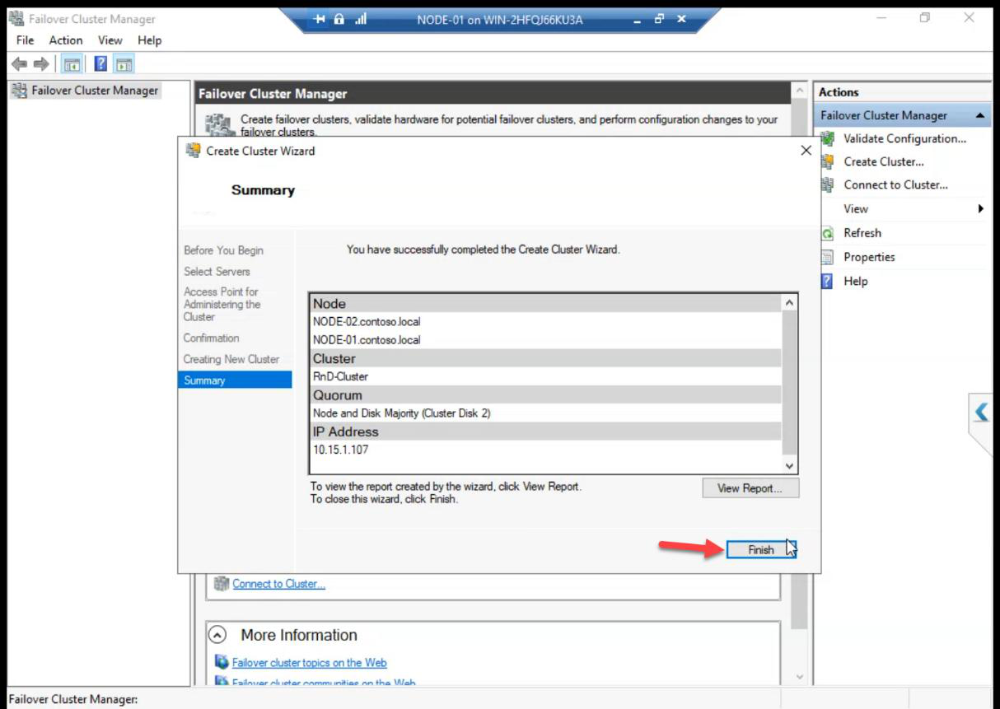Click Validate Configuration icon in Actions pane
Viewport: 1000px width, 709px height.
point(828,139)
